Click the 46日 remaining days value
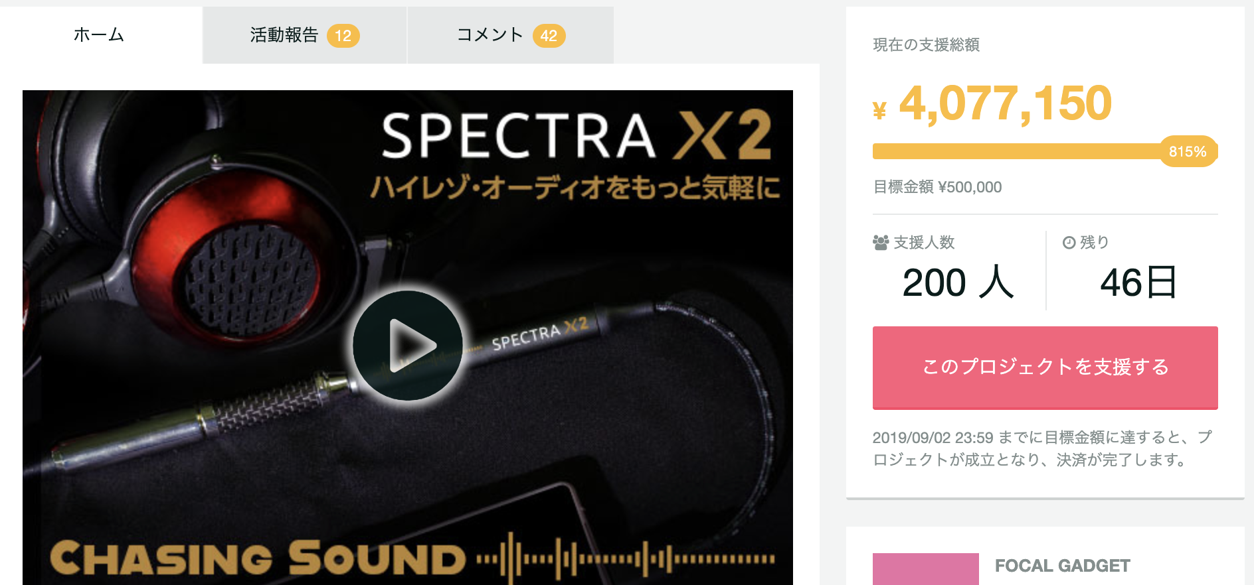The height and width of the screenshot is (585, 1254). coord(1138,283)
